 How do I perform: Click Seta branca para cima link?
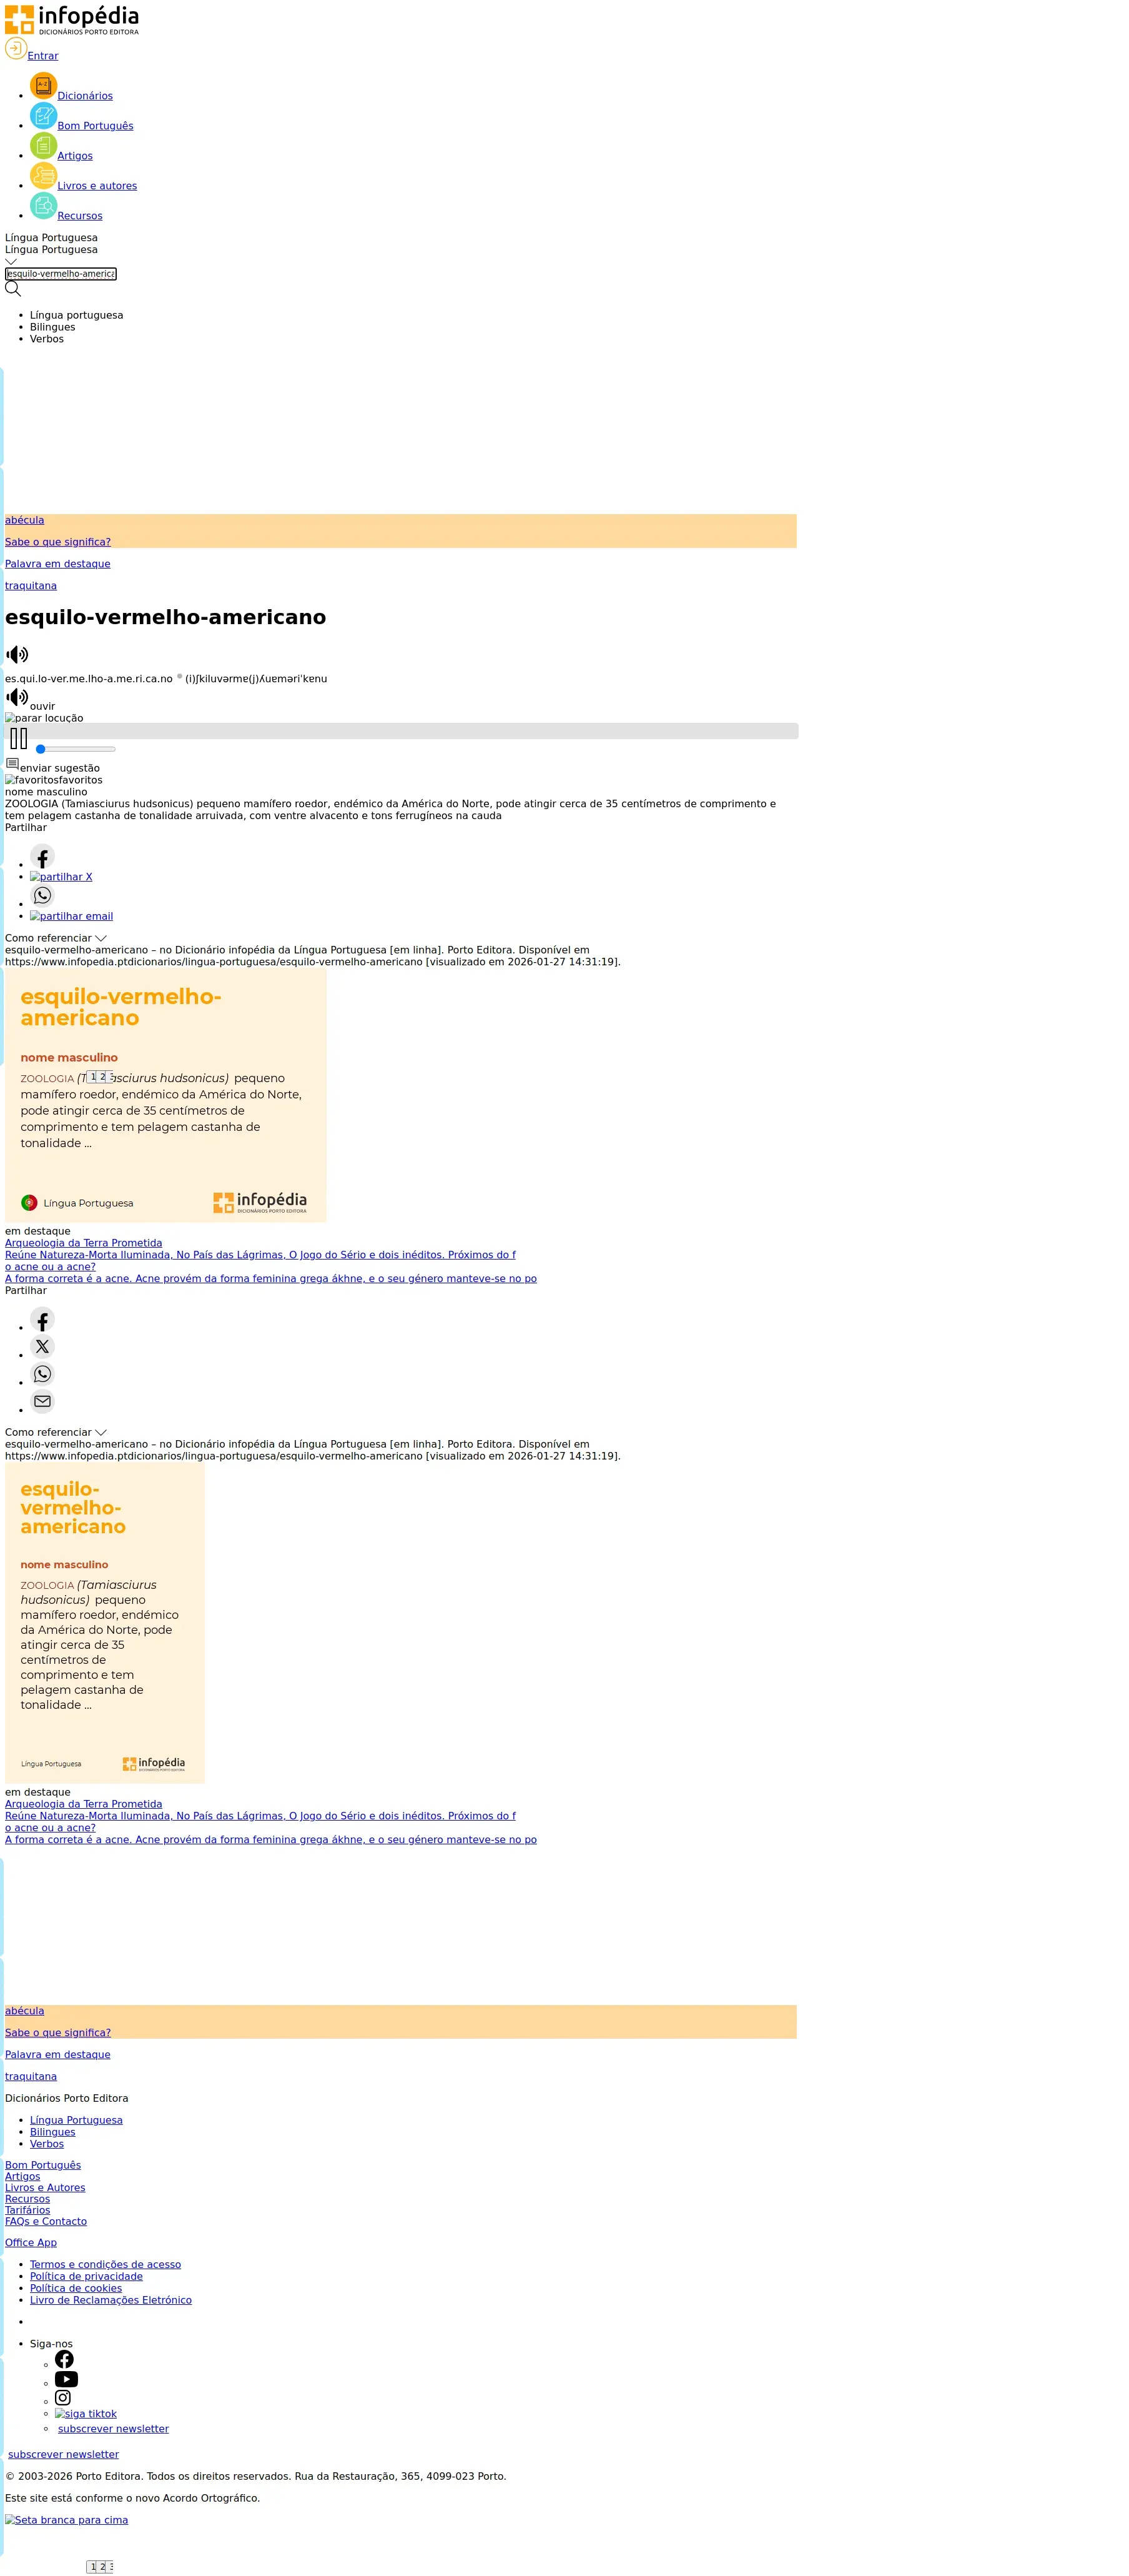tap(67, 2520)
